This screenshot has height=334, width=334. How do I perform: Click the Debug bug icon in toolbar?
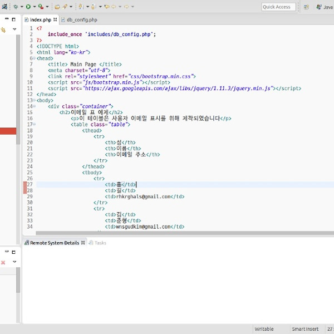point(16,7)
